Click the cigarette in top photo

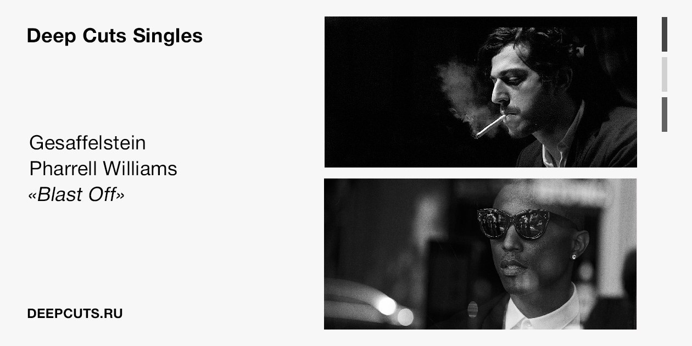click(490, 126)
